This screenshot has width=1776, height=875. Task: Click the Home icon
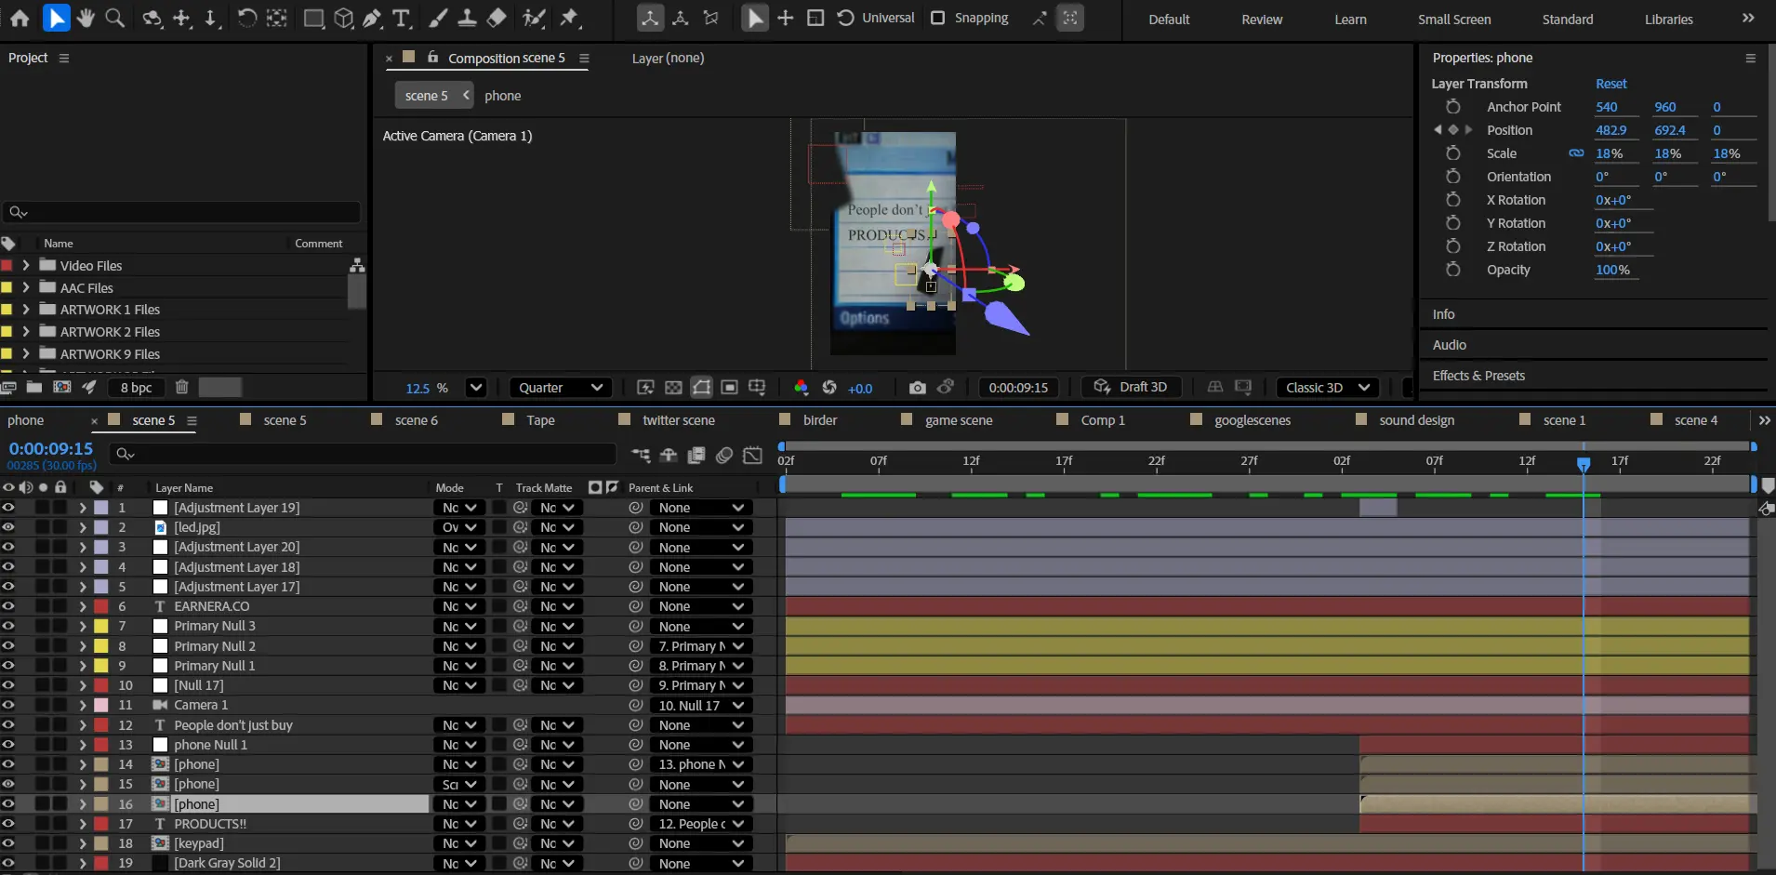[x=20, y=18]
